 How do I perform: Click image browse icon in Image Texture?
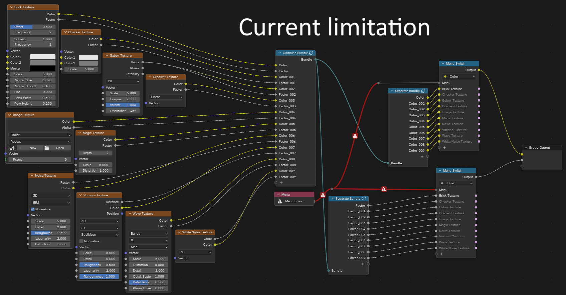click(13, 148)
